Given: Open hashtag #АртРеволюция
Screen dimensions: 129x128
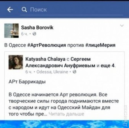Looking at the screenshot, I should (46, 45).
